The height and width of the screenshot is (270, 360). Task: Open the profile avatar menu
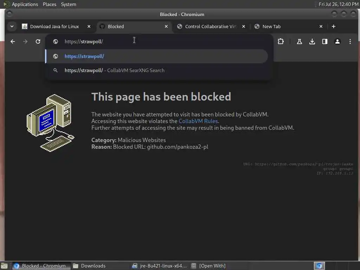click(337, 41)
